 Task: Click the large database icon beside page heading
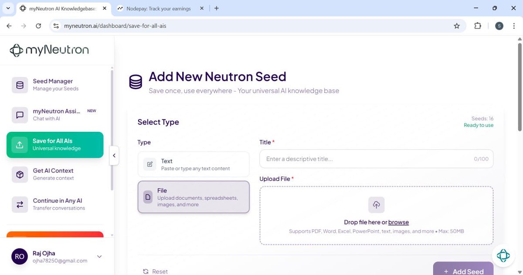tap(136, 82)
